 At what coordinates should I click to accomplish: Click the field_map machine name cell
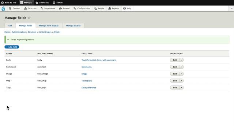pyautogui.click(x=42, y=81)
